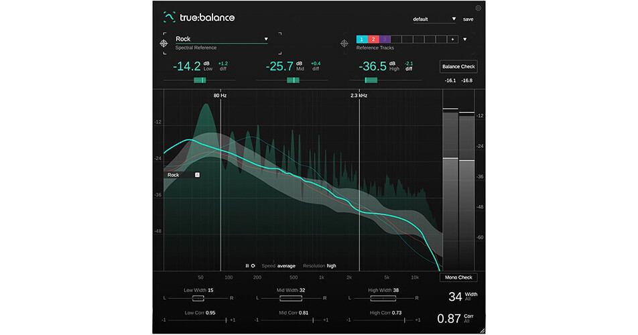Click the Low Corr 0.95 label
The height and width of the screenshot is (335, 638).
pos(200,313)
